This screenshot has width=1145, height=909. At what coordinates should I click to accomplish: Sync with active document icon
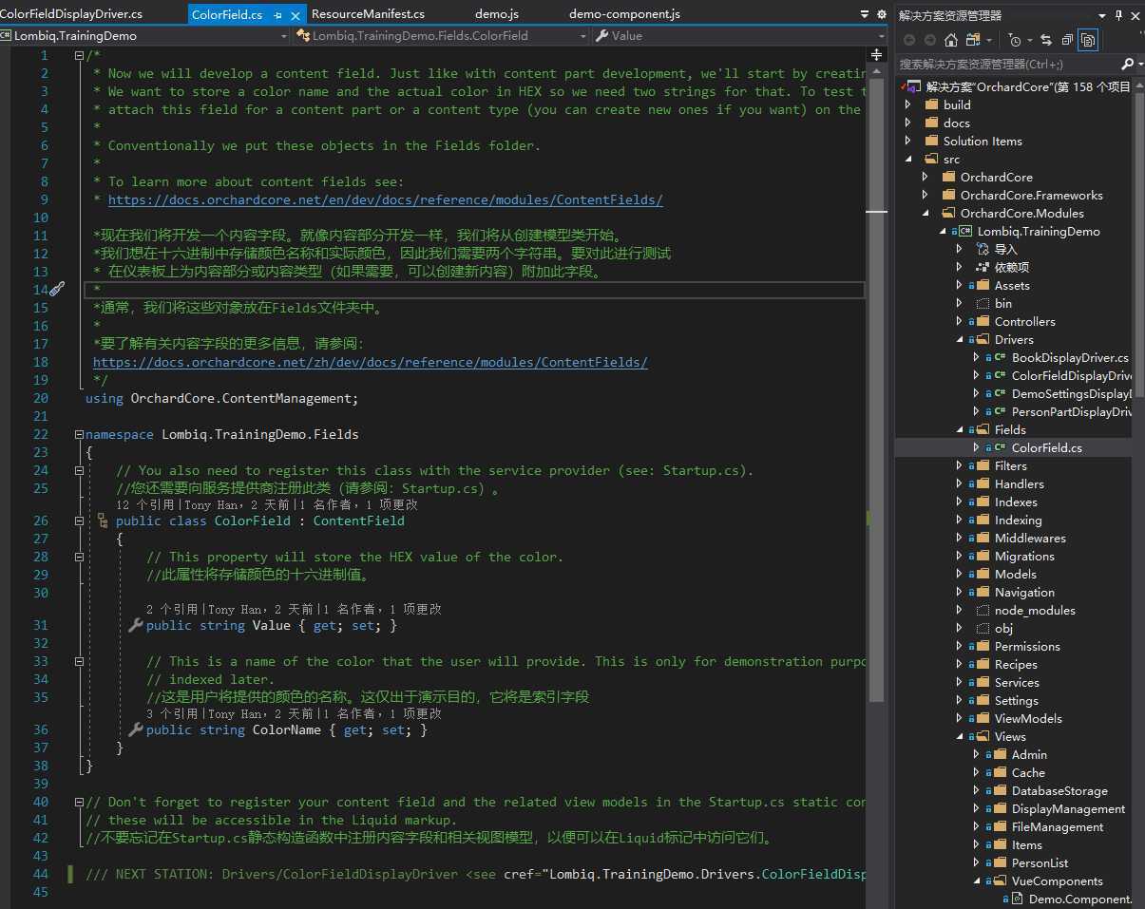pyautogui.click(x=1046, y=40)
